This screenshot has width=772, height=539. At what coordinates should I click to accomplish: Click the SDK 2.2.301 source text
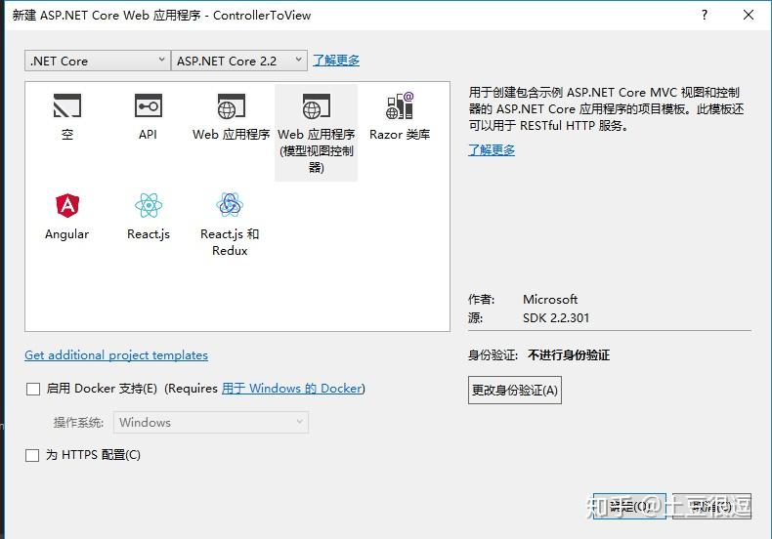coord(556,318)
